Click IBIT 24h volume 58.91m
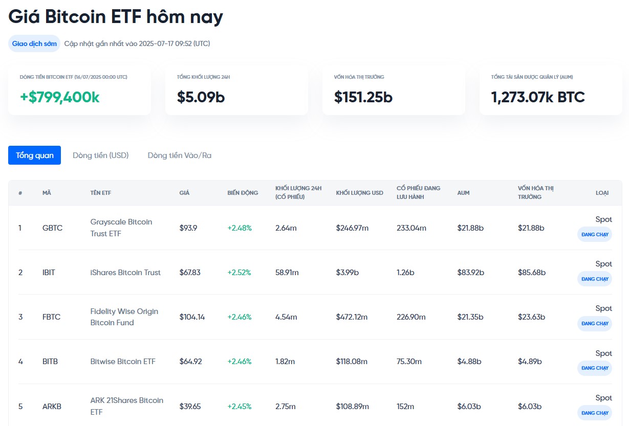 (x=287, y=272)
